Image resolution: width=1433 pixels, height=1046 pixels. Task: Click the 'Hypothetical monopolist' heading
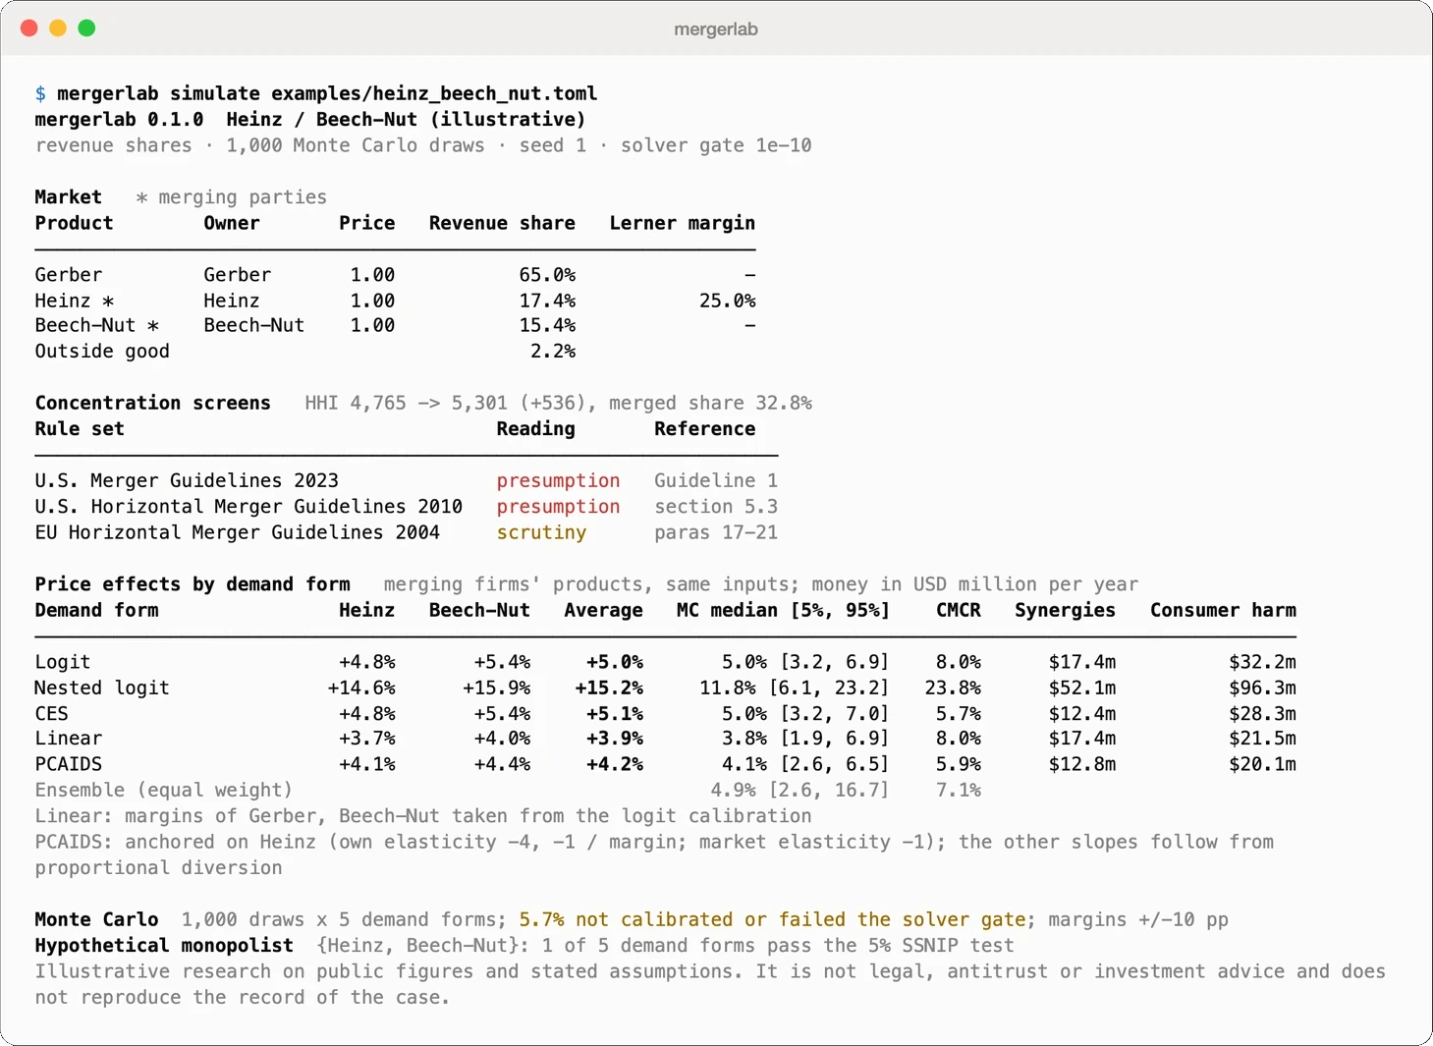(x=164, y=946)
